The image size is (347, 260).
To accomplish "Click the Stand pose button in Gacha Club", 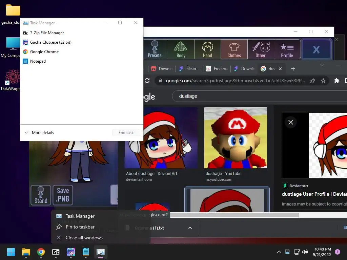I will [41, 195].
